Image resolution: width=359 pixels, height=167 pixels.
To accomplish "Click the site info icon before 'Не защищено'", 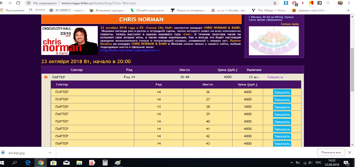I will tap(28, 3).
